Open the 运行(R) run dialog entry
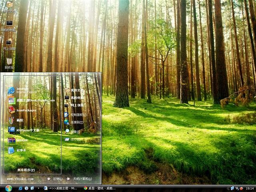Viewport: 256px width, 192px height. point(73,140)
